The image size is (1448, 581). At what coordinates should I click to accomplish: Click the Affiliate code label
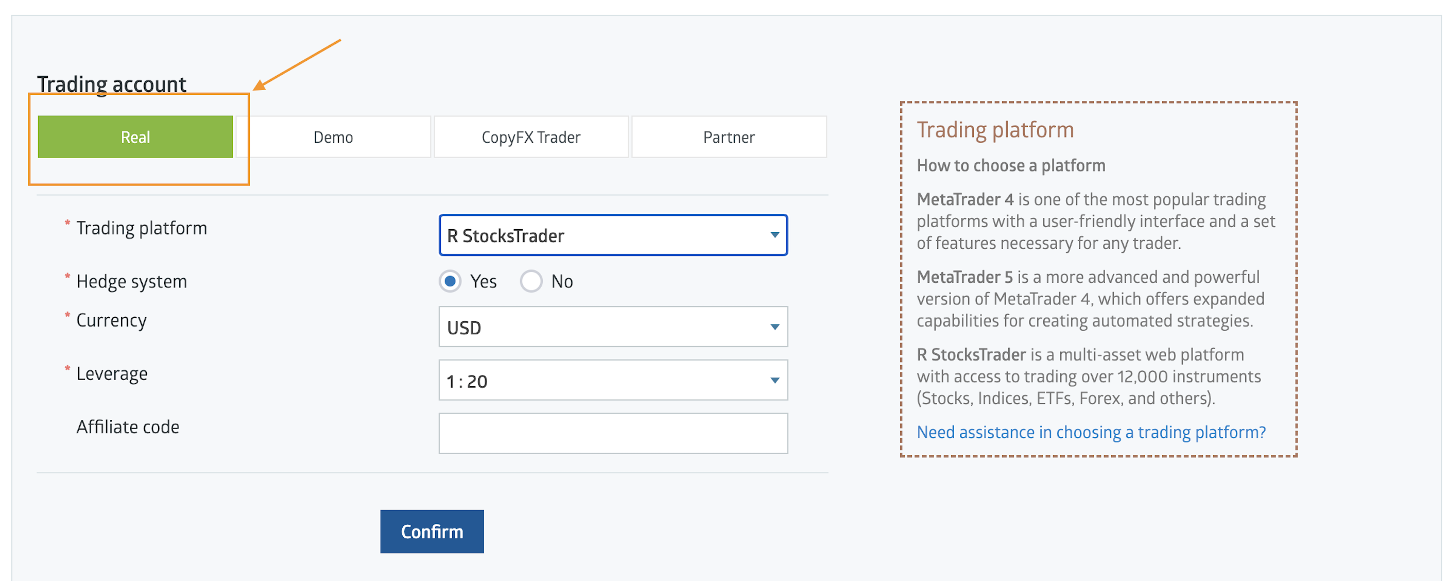(128, 427)
